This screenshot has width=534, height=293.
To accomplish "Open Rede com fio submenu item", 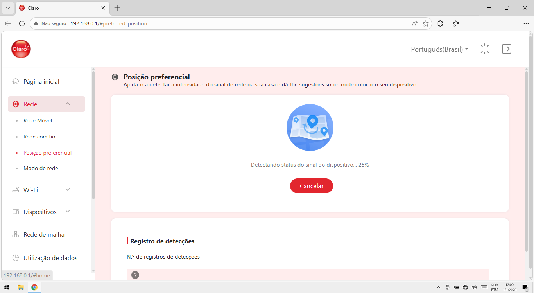I will tap(39, 137).
